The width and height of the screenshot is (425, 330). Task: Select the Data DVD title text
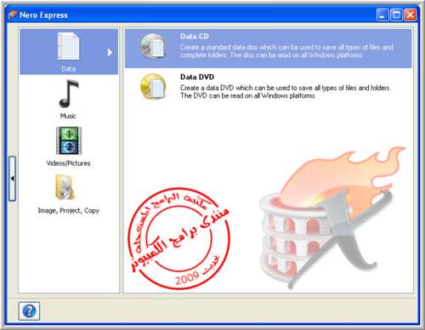197,77
